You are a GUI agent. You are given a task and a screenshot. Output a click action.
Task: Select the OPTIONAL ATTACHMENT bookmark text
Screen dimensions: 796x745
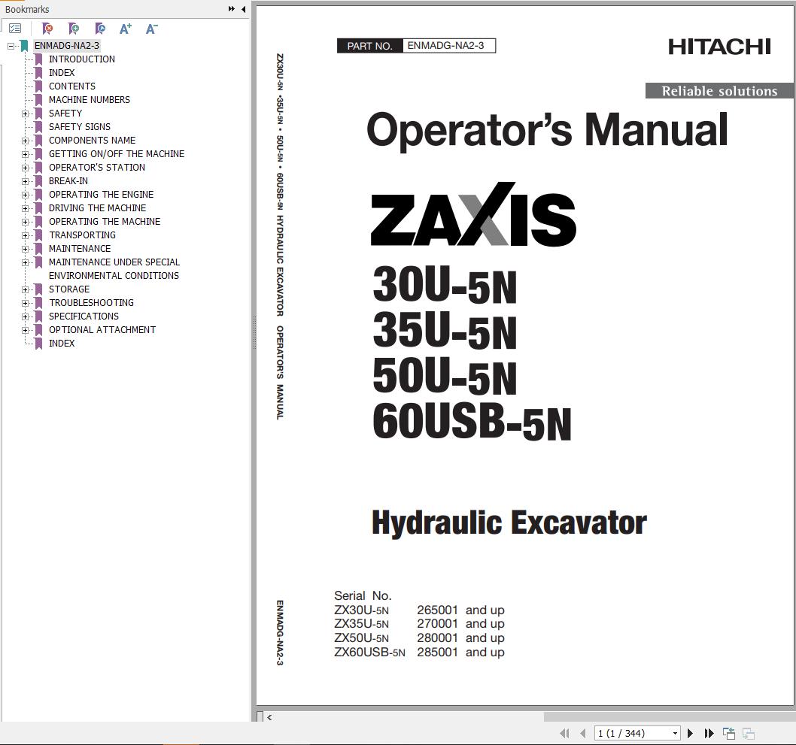[x=102, y=329]
